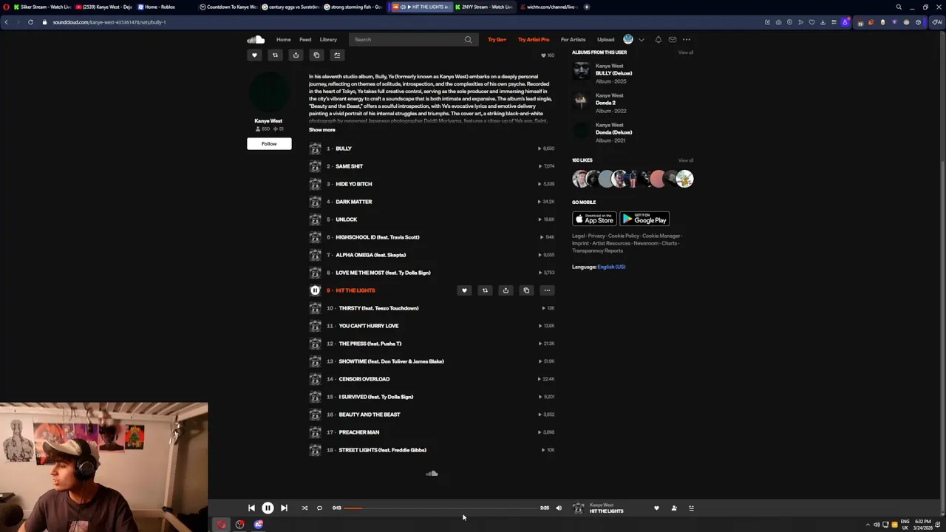This screenshot has height=532, width=946.
Task: Pause HIT THE LIGHTS from track list
Action: pyautogui.click(x=315, y=290)
